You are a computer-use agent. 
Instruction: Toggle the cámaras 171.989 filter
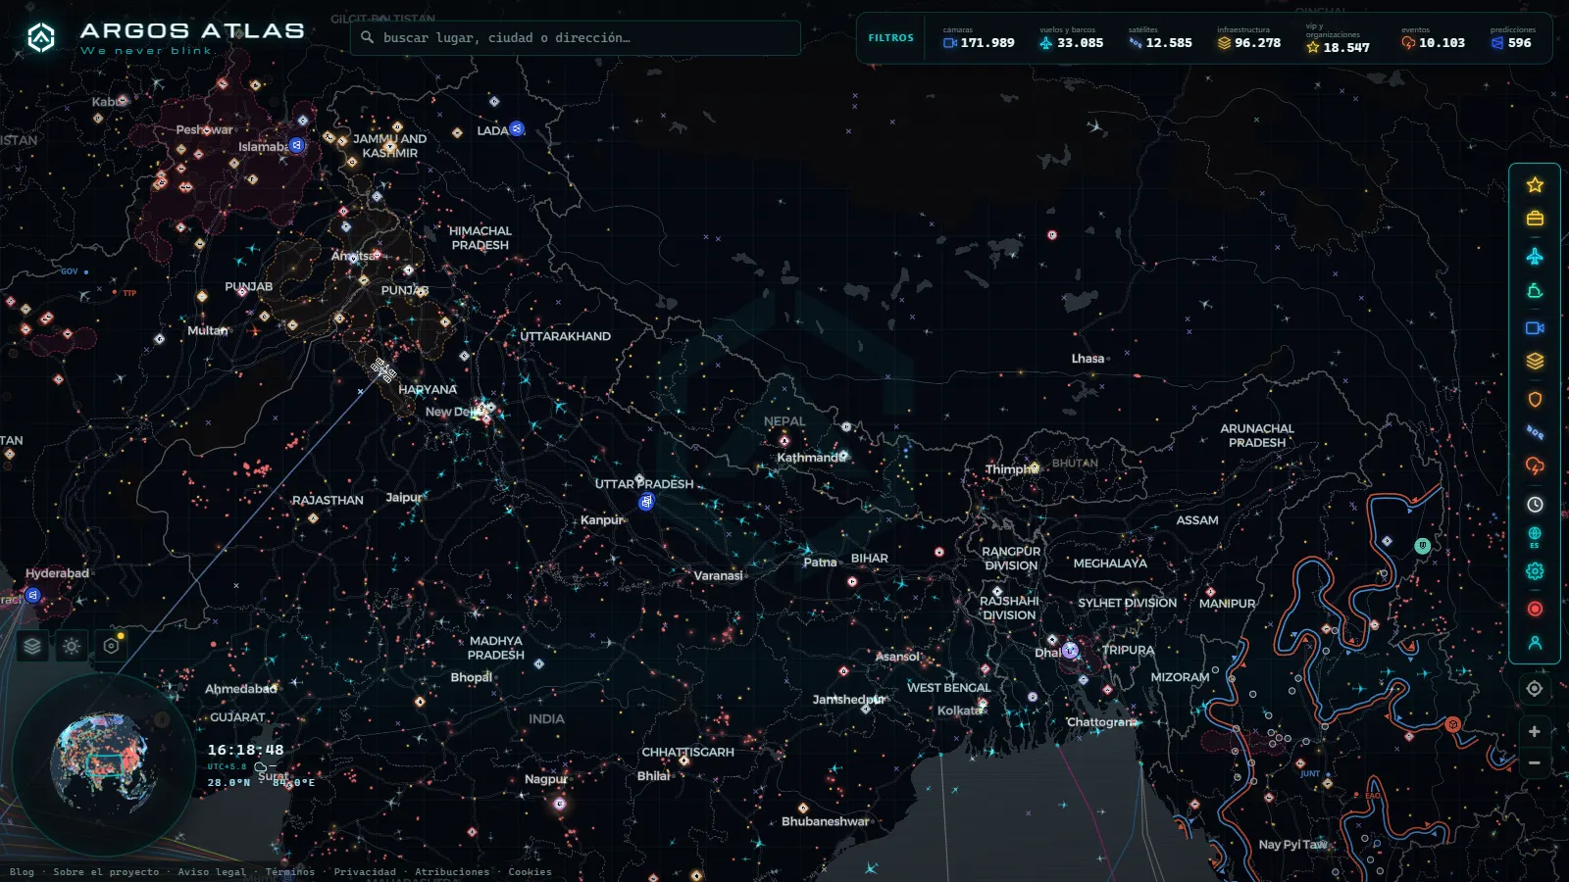click(x=979, y=38)
